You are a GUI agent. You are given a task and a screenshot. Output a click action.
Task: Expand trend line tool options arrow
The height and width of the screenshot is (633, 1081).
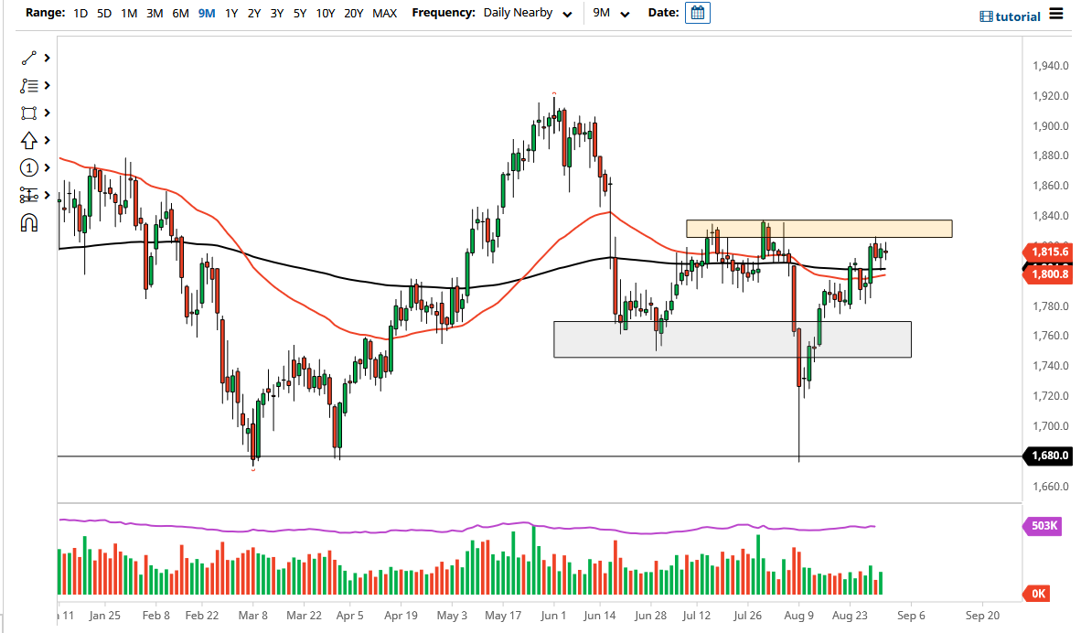[47, 59]
